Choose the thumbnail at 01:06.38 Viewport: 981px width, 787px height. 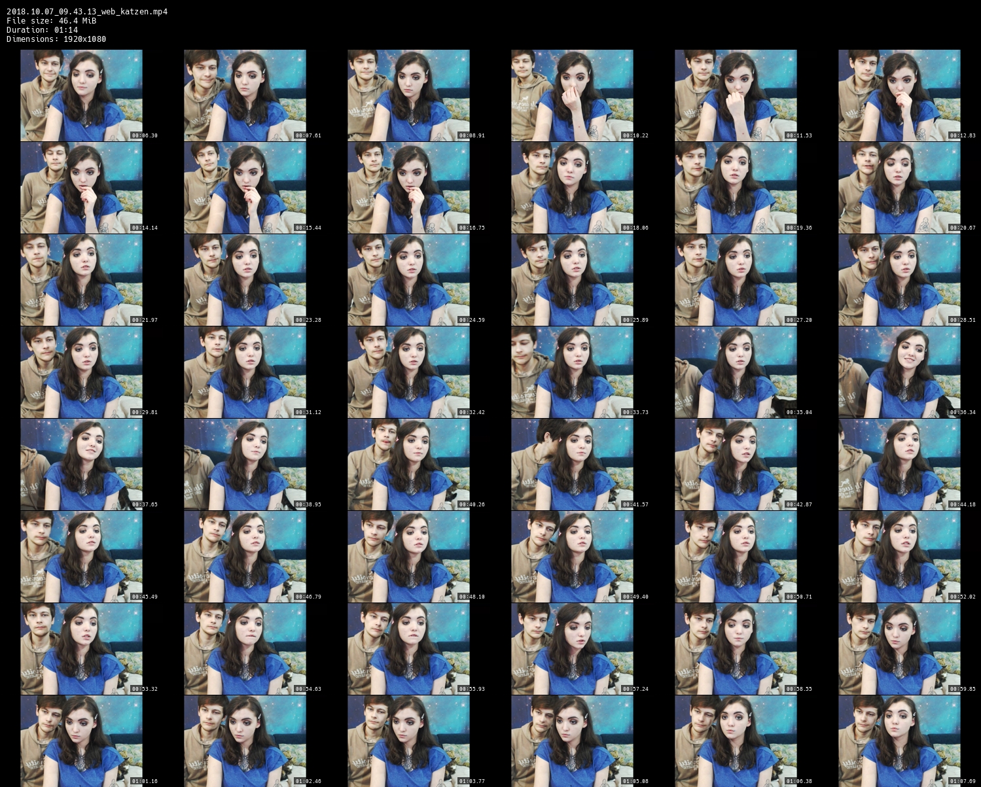click(736, 741)
